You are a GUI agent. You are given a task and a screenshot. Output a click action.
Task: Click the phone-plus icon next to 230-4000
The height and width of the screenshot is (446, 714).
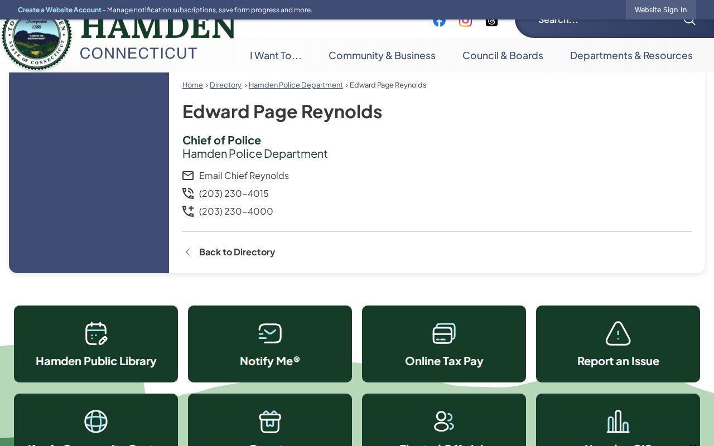click(x=188, y=211)
